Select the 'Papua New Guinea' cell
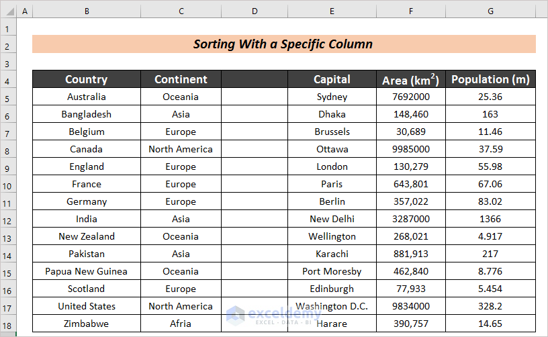This screenshot has height=337, width=548. click(87, 271)
